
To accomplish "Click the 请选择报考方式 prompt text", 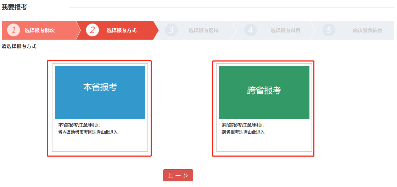I will pos(19,46).
